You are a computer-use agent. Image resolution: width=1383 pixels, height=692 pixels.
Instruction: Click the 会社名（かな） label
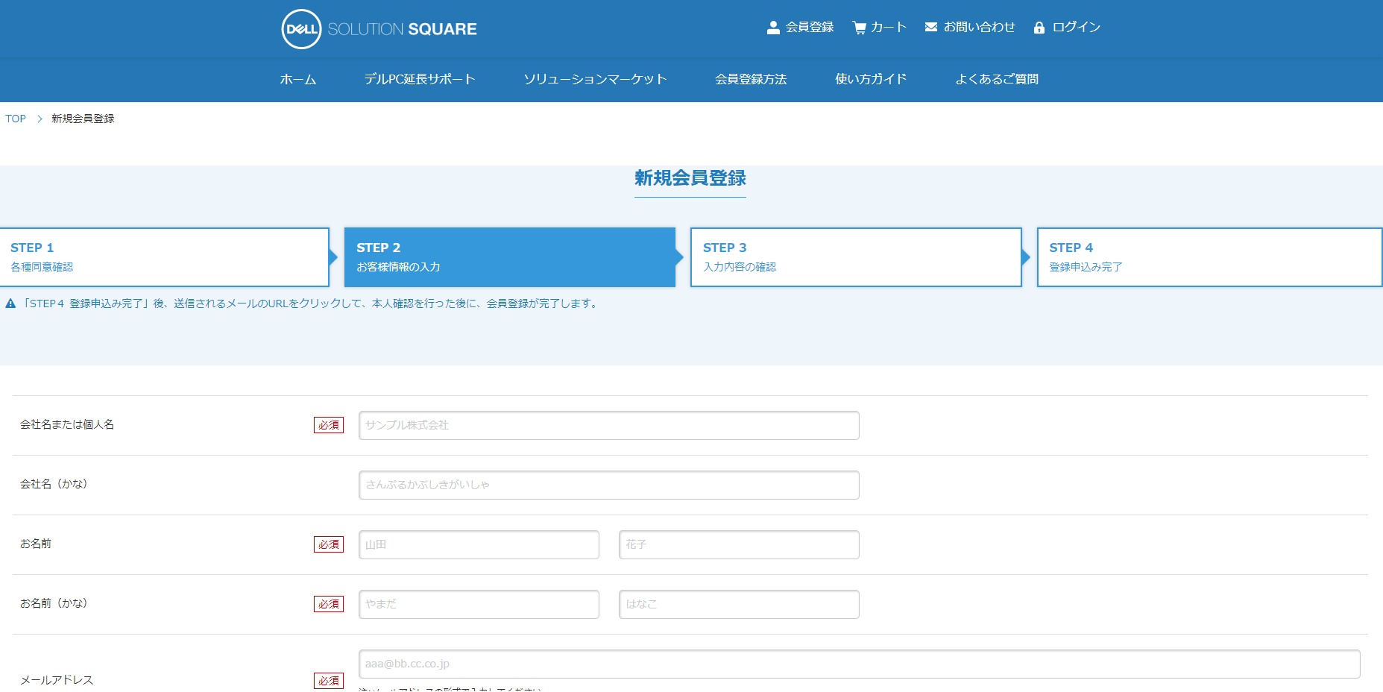(54, 484)
